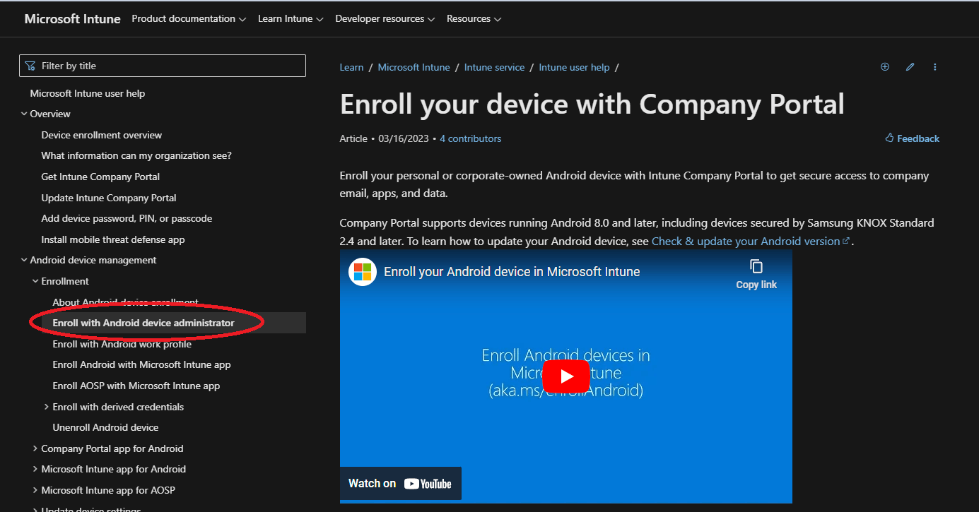979x512 pixels.
Task: Open Update Intune Company Portal
Action: tap(109, 198)
